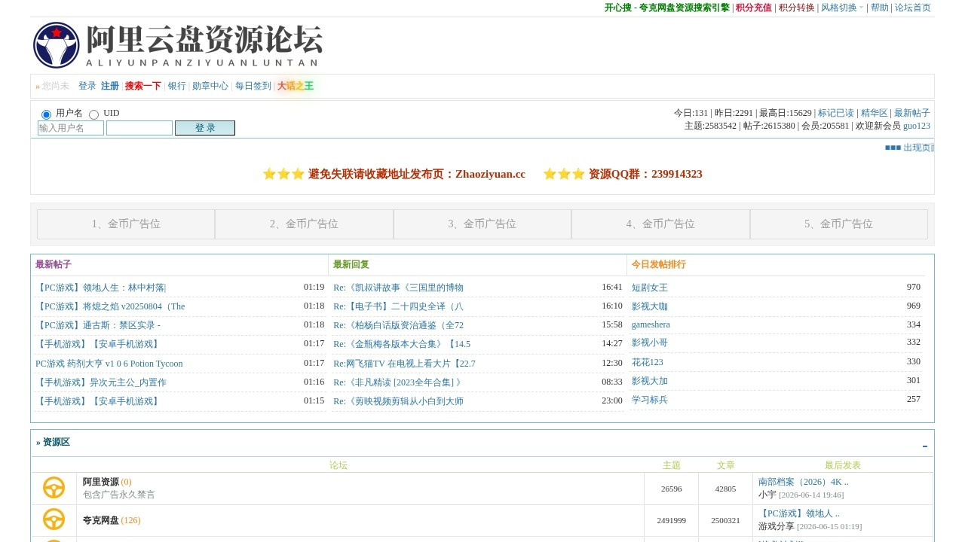
Task: Open the 积分转换 link
Action: click(x=797, y=8)
